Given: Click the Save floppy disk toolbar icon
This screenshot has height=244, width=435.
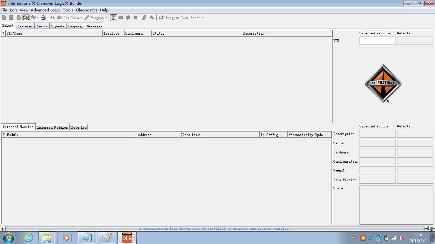Looking at the screenshot, I should click(11, 18).
